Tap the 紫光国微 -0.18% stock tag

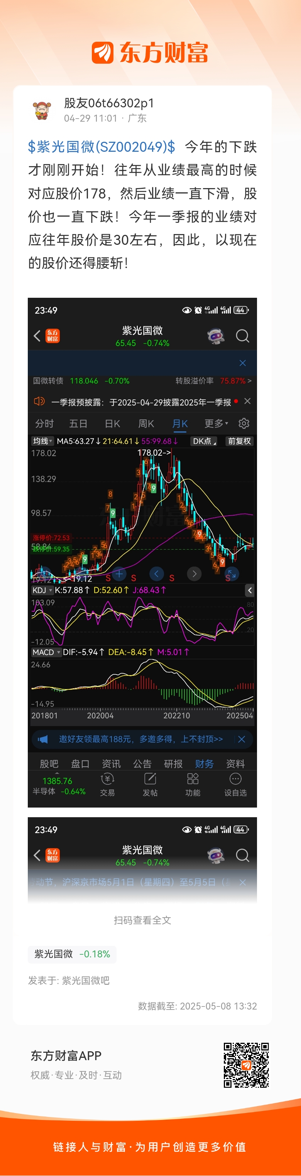(x=72, y=954)
